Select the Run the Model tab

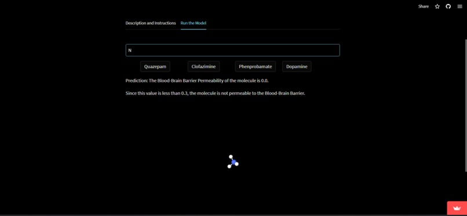(194, 23)
